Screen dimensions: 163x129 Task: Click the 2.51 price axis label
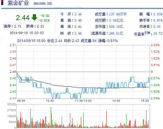click(x=13, y=45)
